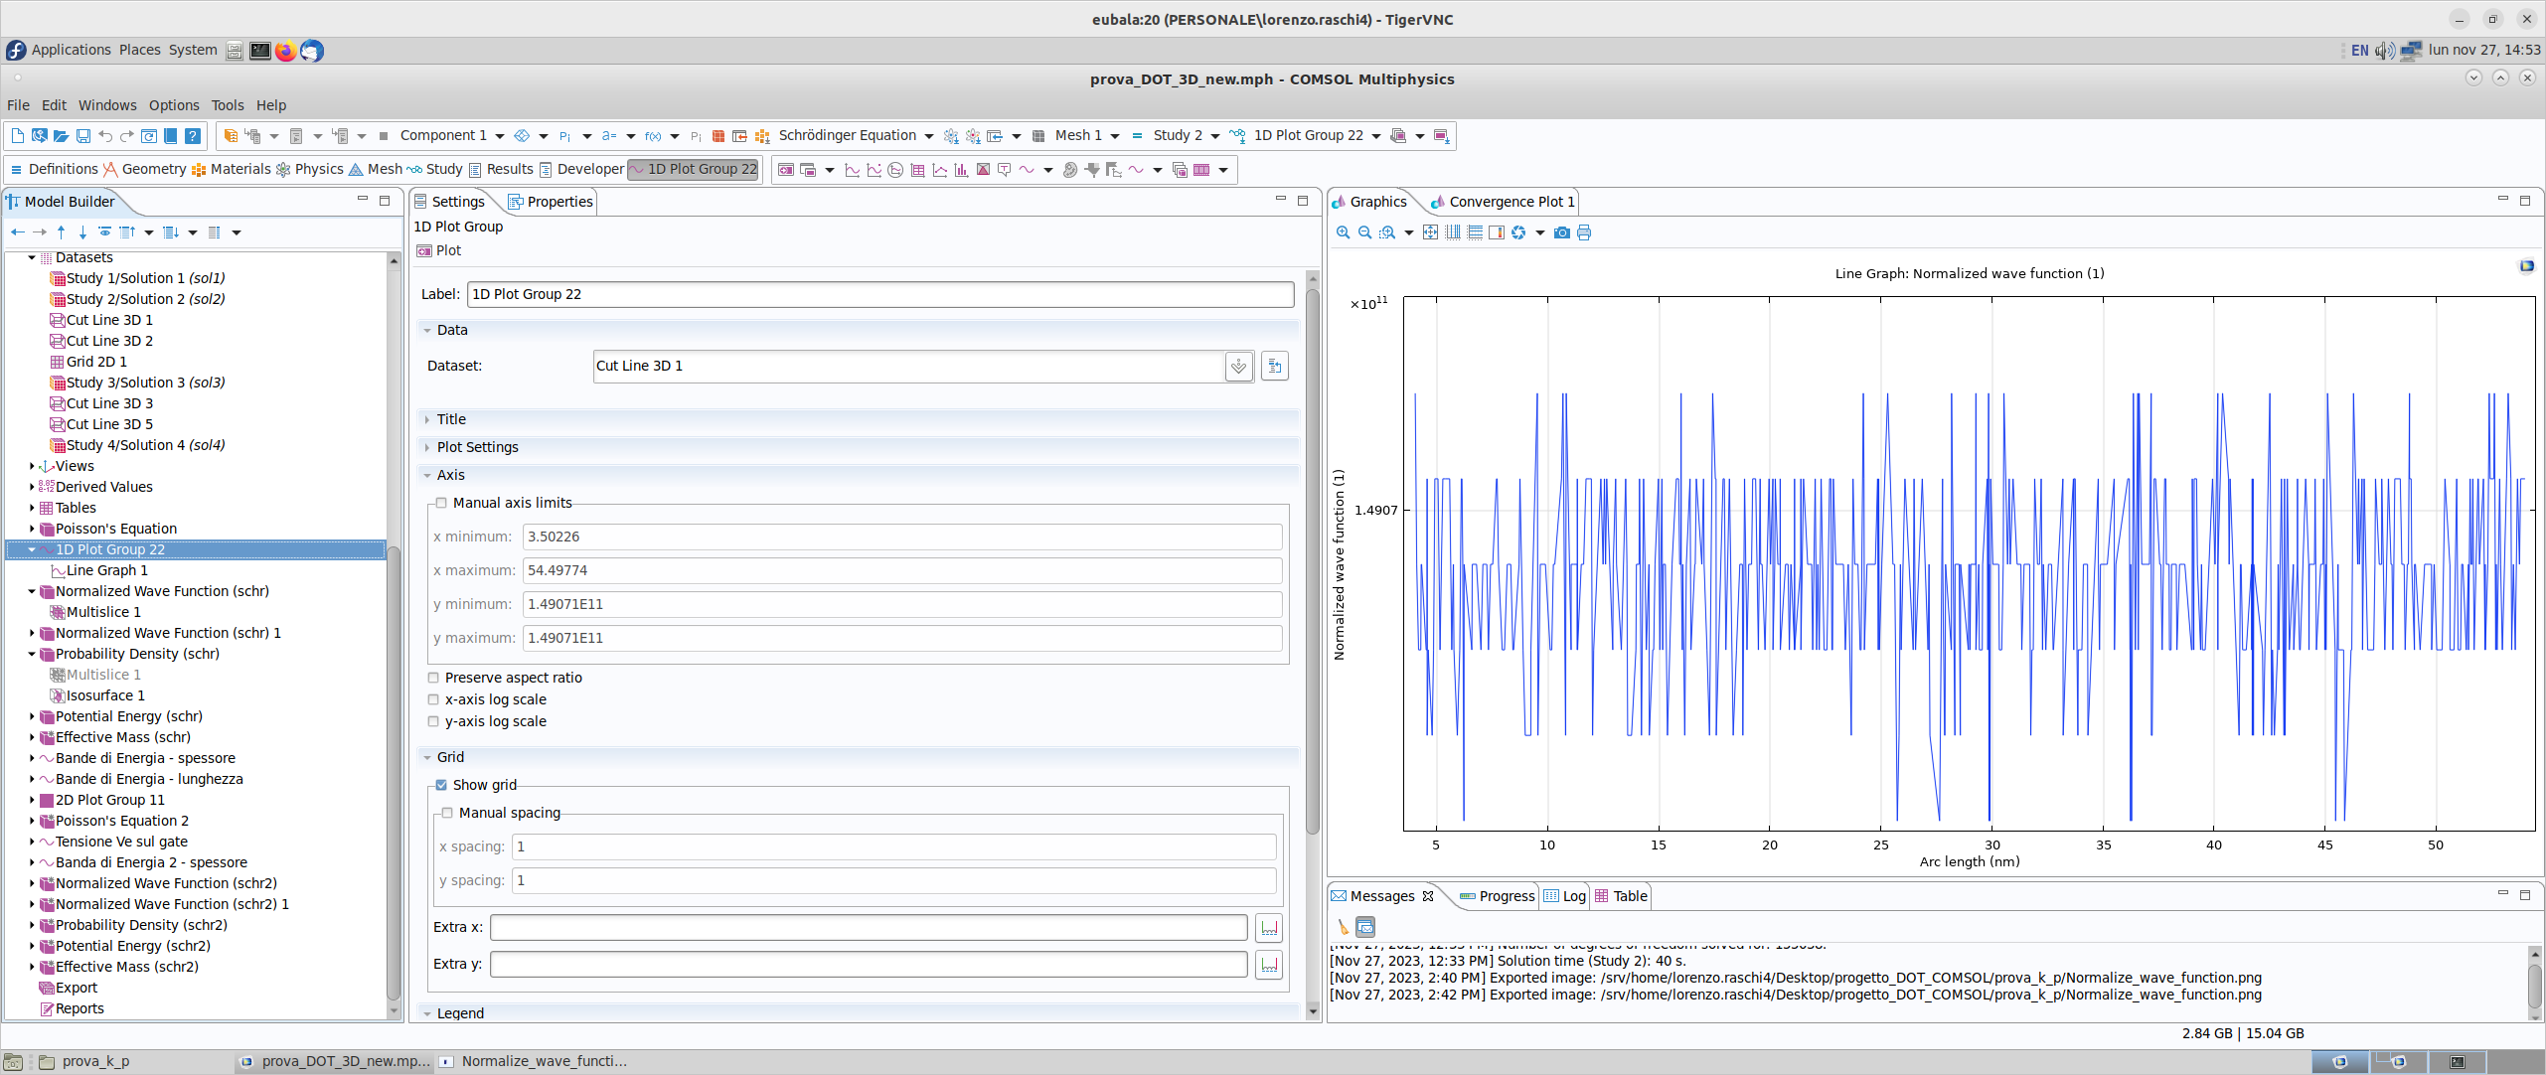Click the Extra x range button icon
Viewport: 2546px width, 1075px height.
coord(1269,927)
